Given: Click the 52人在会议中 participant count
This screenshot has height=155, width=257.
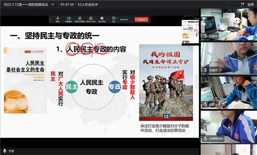Looking at the screenshot, I should (x=88, y=4).
